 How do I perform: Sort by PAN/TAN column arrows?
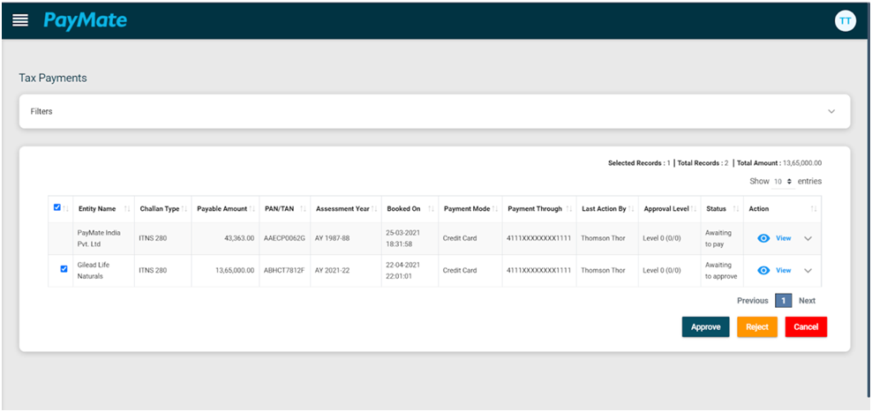(303, 209)
